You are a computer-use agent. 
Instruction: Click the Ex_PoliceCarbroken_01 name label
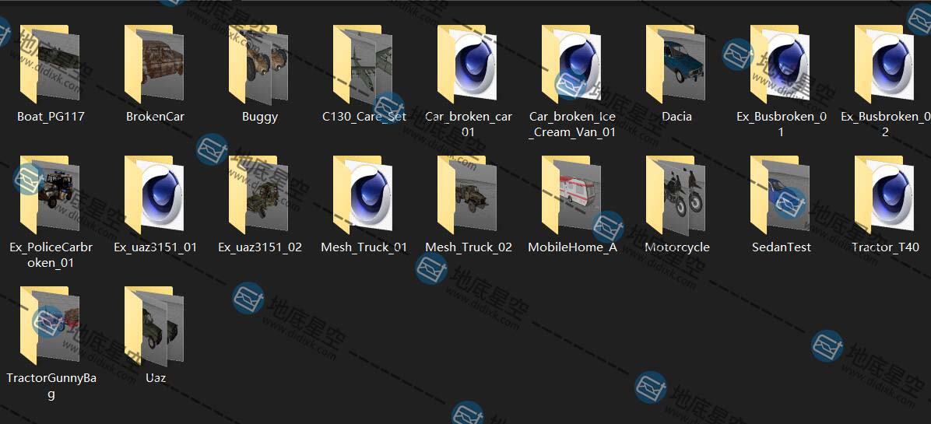click(x=51, y=255)
